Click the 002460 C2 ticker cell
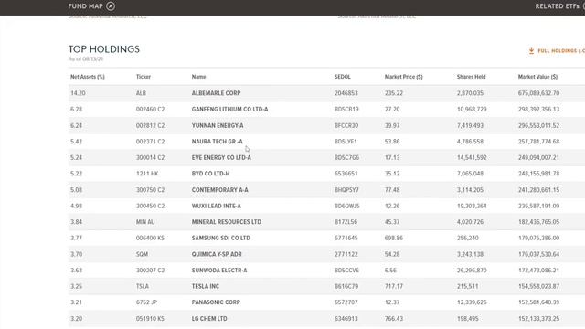The image size is (585, 329). click(x=150, y=110)
